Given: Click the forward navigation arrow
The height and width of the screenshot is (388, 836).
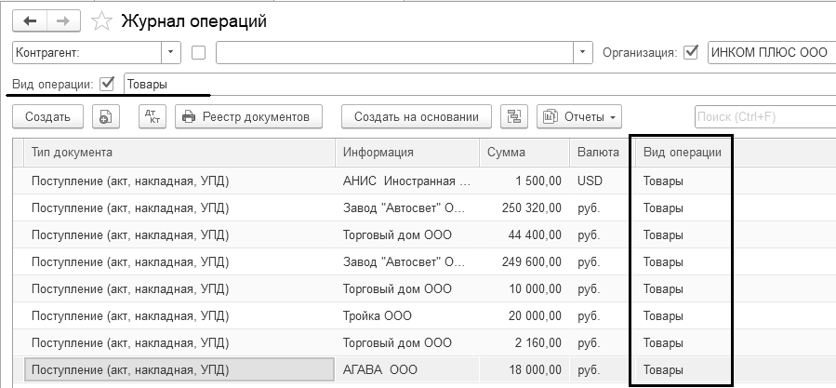Looking at the screenshot, I should coord(63,20).
